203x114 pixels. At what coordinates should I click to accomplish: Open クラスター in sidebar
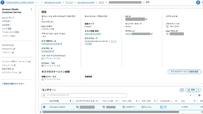[7, 21]
